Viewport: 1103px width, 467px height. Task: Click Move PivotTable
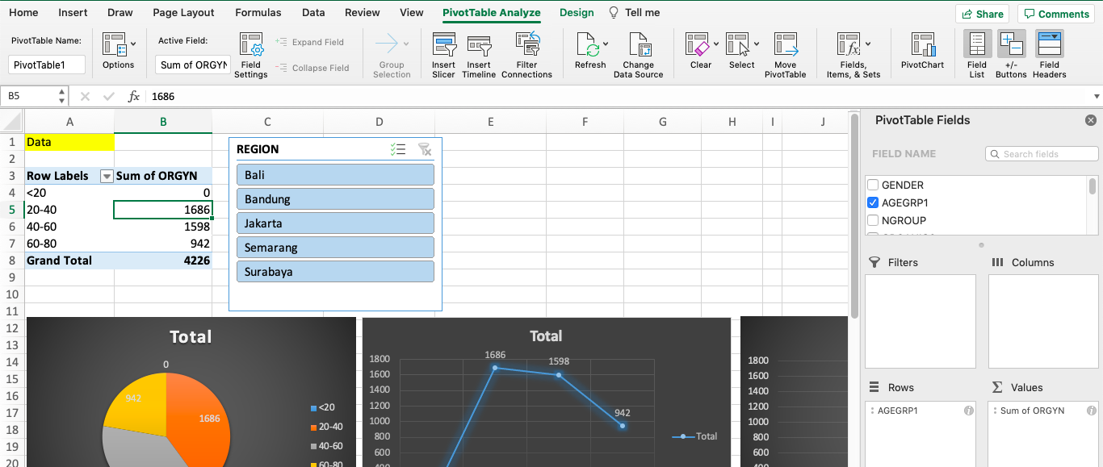pos(786,55)
